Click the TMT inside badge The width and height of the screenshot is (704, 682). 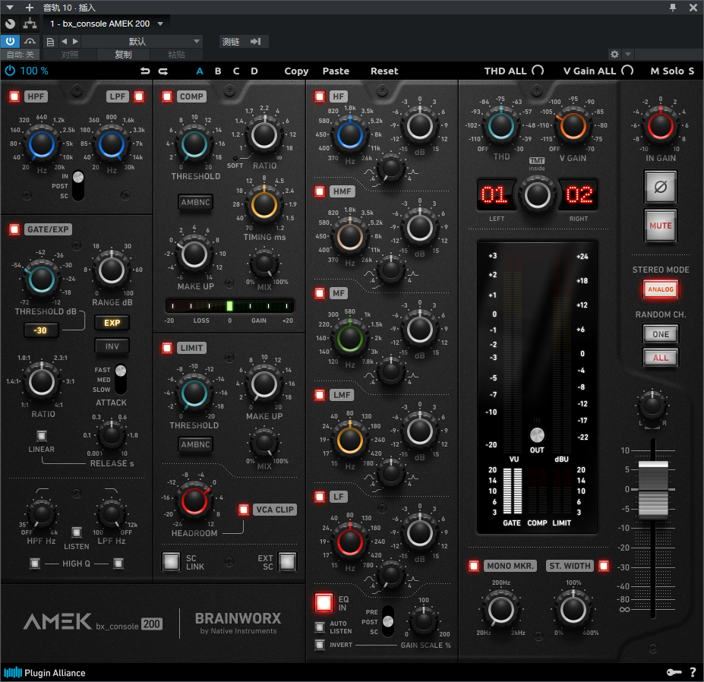click(536, 164)
